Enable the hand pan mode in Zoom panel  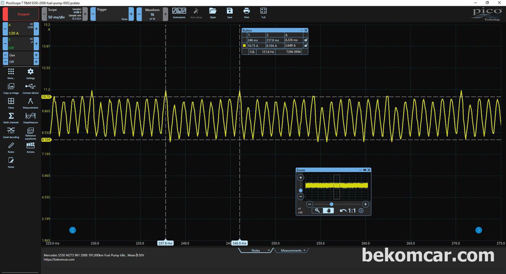click(x=328, y=210)
